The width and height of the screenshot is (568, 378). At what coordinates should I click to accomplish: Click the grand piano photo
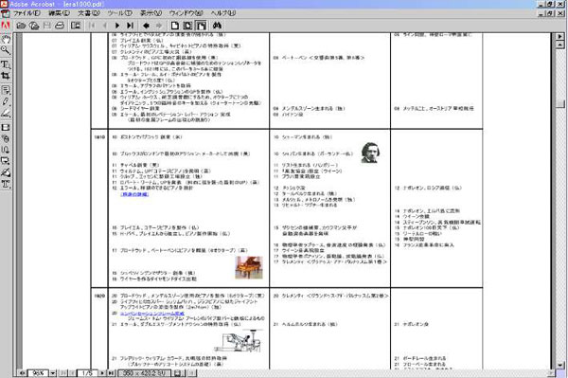pyautogui.click(x=249, y=267)
